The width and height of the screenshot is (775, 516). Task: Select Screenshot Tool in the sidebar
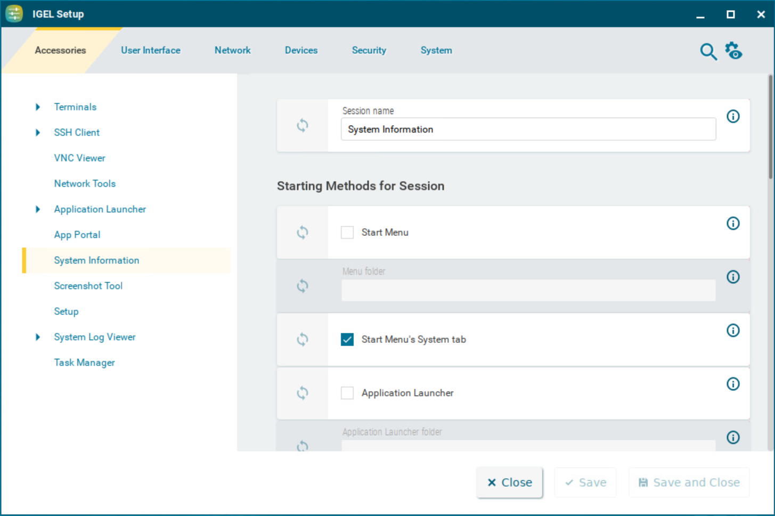pos(88,286)
